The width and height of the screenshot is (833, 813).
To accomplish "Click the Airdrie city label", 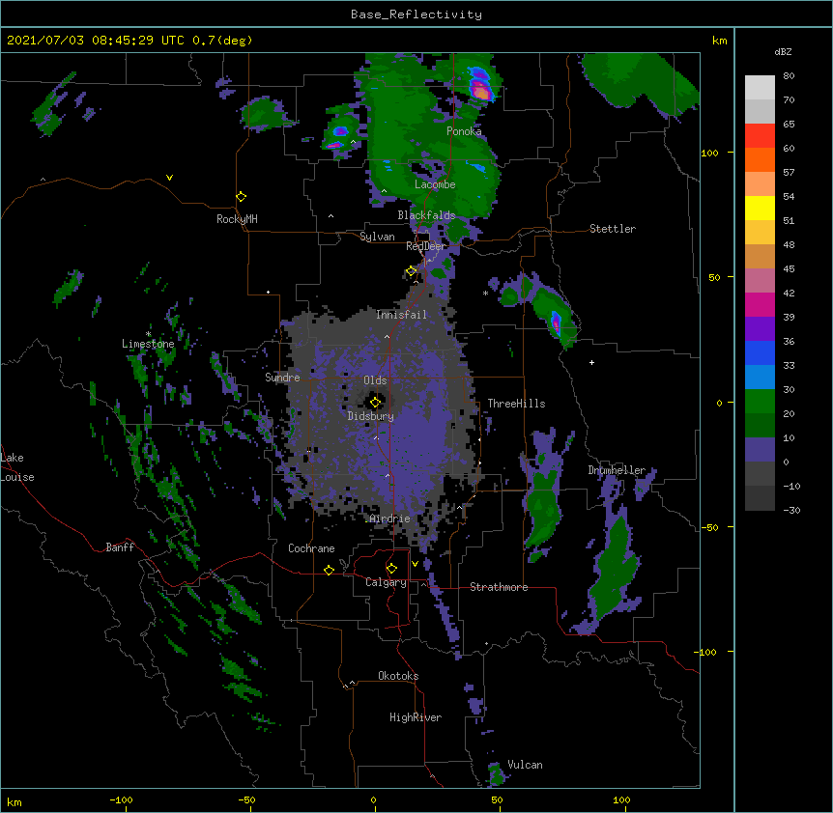I will 390,519.
